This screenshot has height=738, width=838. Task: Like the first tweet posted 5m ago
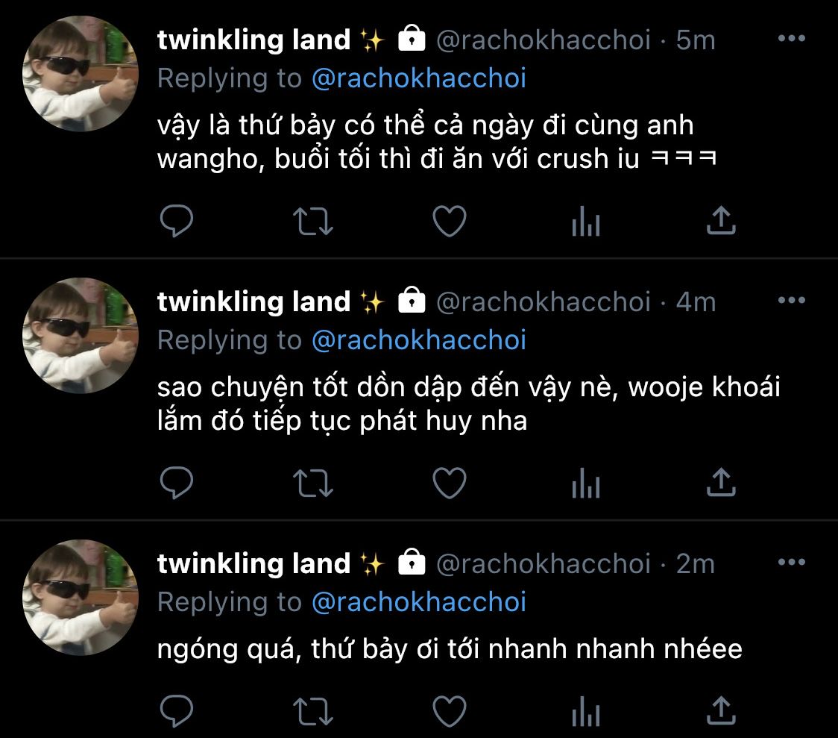(450, 222)
